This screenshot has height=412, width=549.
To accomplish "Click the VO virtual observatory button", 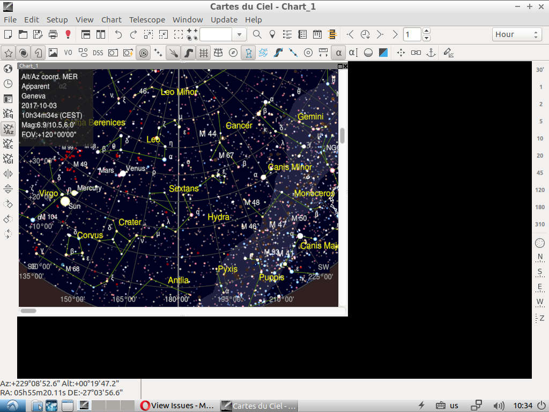I will click(68, 53).
